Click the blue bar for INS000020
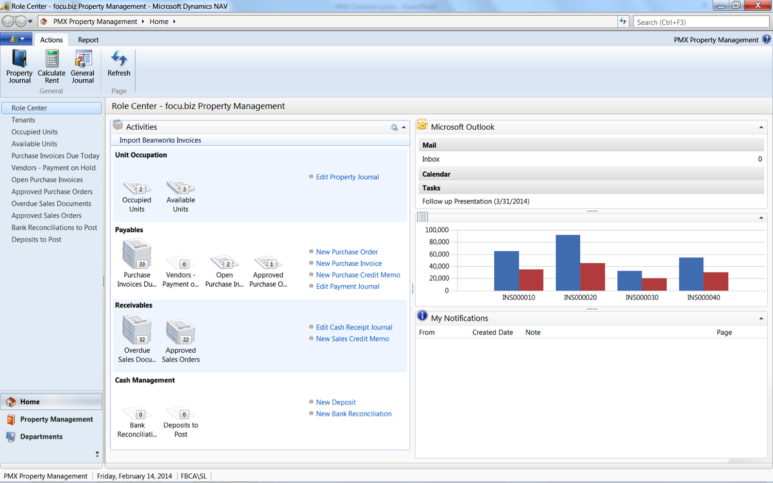This screenshot has height=483, width=773. [x=568, y=263]
